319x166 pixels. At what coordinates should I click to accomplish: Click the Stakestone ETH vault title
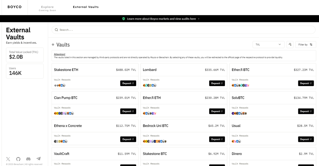(66, 70)
